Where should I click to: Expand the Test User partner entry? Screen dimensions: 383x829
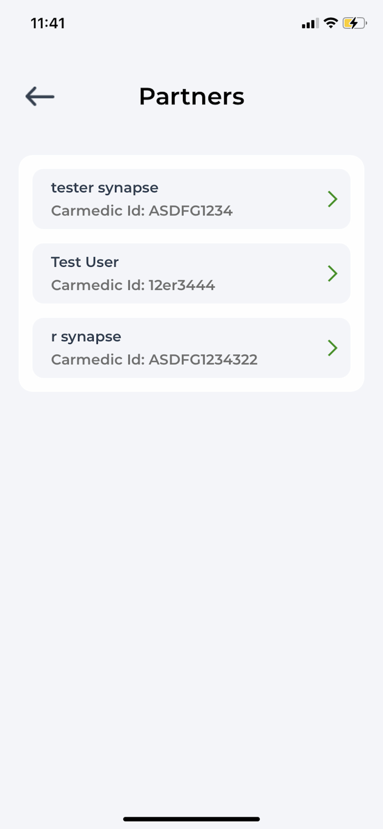[x=191, y=273]
